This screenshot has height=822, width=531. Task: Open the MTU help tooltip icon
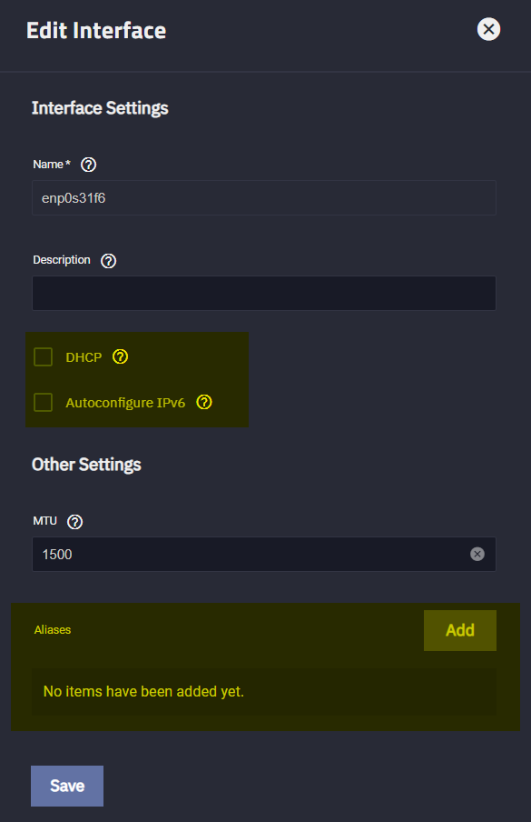[x=74, y=522]
